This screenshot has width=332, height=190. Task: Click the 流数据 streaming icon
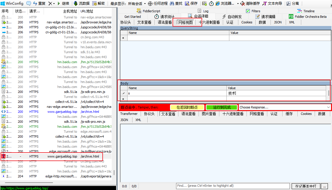pos(76,4)
